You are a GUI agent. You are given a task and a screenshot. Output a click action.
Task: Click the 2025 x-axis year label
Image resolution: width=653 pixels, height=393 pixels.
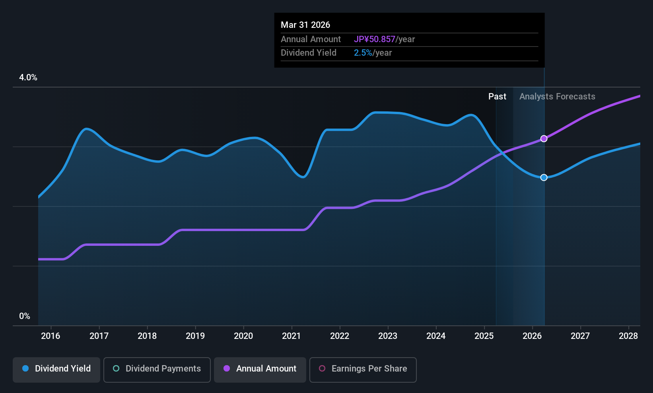(484, 336)
